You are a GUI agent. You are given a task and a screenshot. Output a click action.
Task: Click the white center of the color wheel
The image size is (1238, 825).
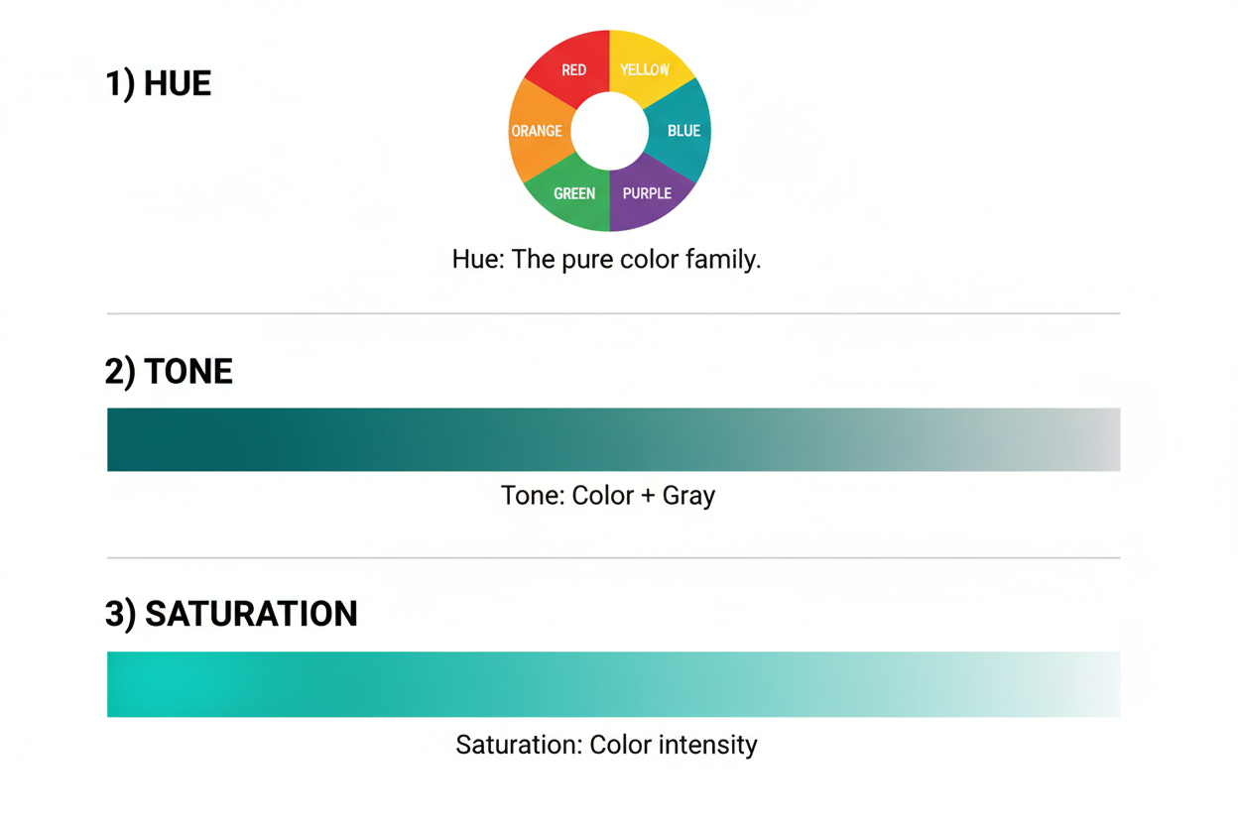[609, 131]
